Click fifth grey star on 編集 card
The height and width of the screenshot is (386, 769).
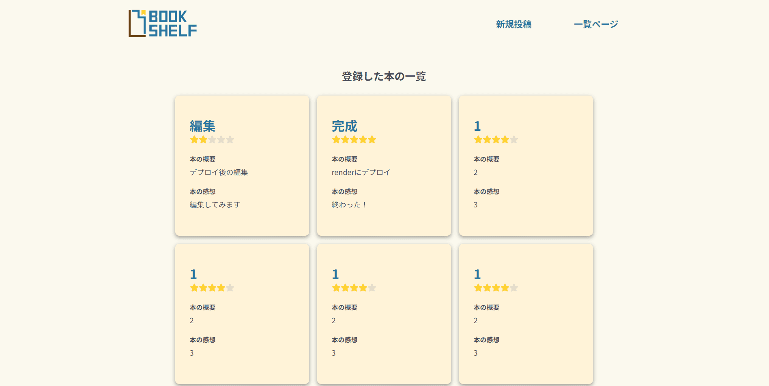coord(230,140)
